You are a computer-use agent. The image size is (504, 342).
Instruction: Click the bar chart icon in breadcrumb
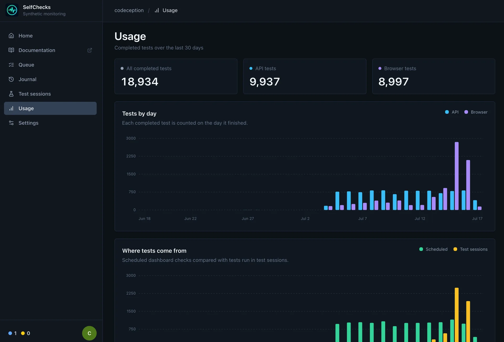[x=157, y=10]
